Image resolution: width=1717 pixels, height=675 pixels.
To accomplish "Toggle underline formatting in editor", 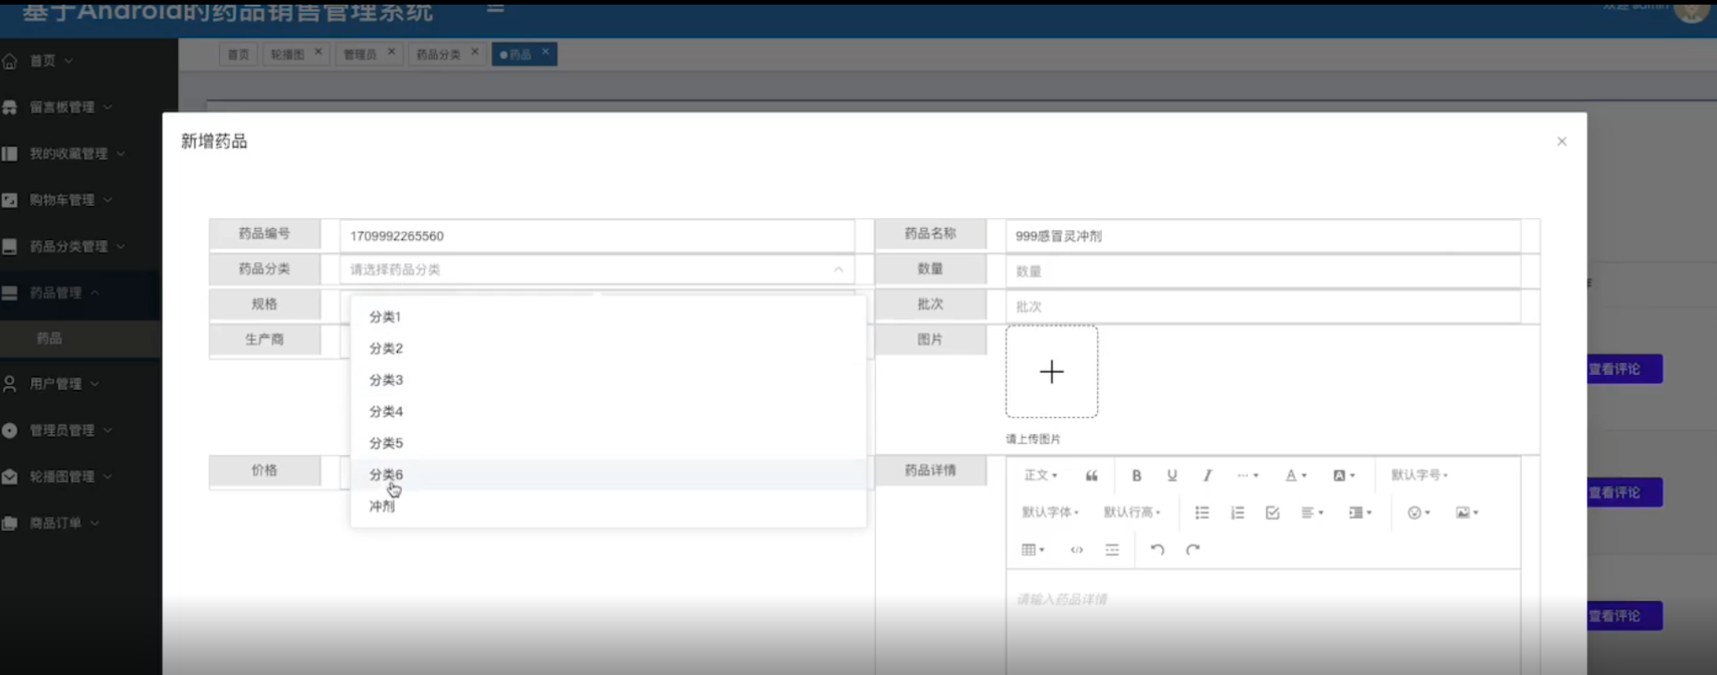I will coord(1172,475).
